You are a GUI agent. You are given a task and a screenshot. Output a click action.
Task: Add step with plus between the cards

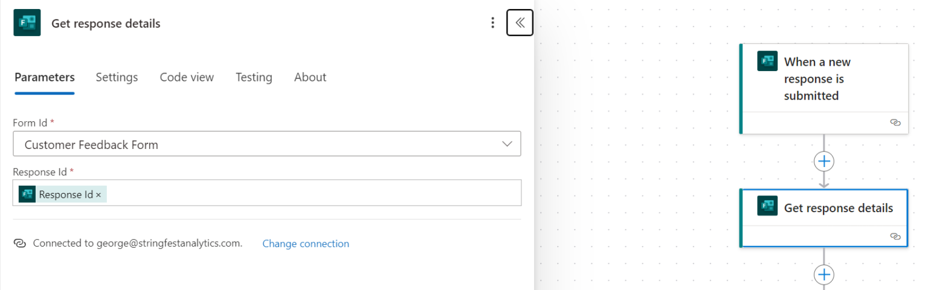[x=824, y=161]
